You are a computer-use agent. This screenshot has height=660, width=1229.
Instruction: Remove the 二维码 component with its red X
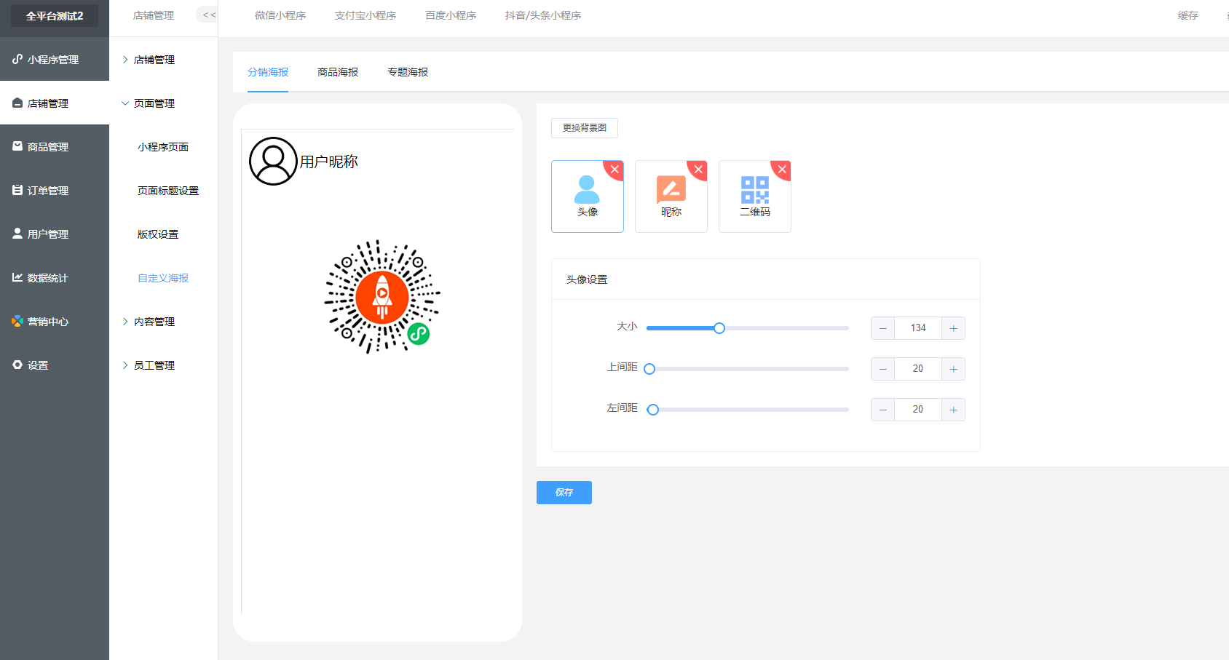(782, 169)
